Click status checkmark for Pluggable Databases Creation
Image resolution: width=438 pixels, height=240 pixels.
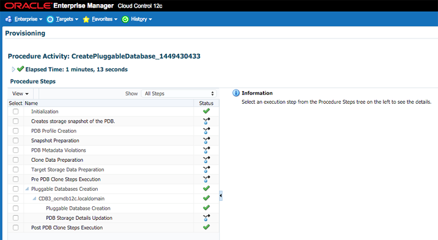point(207,188)
